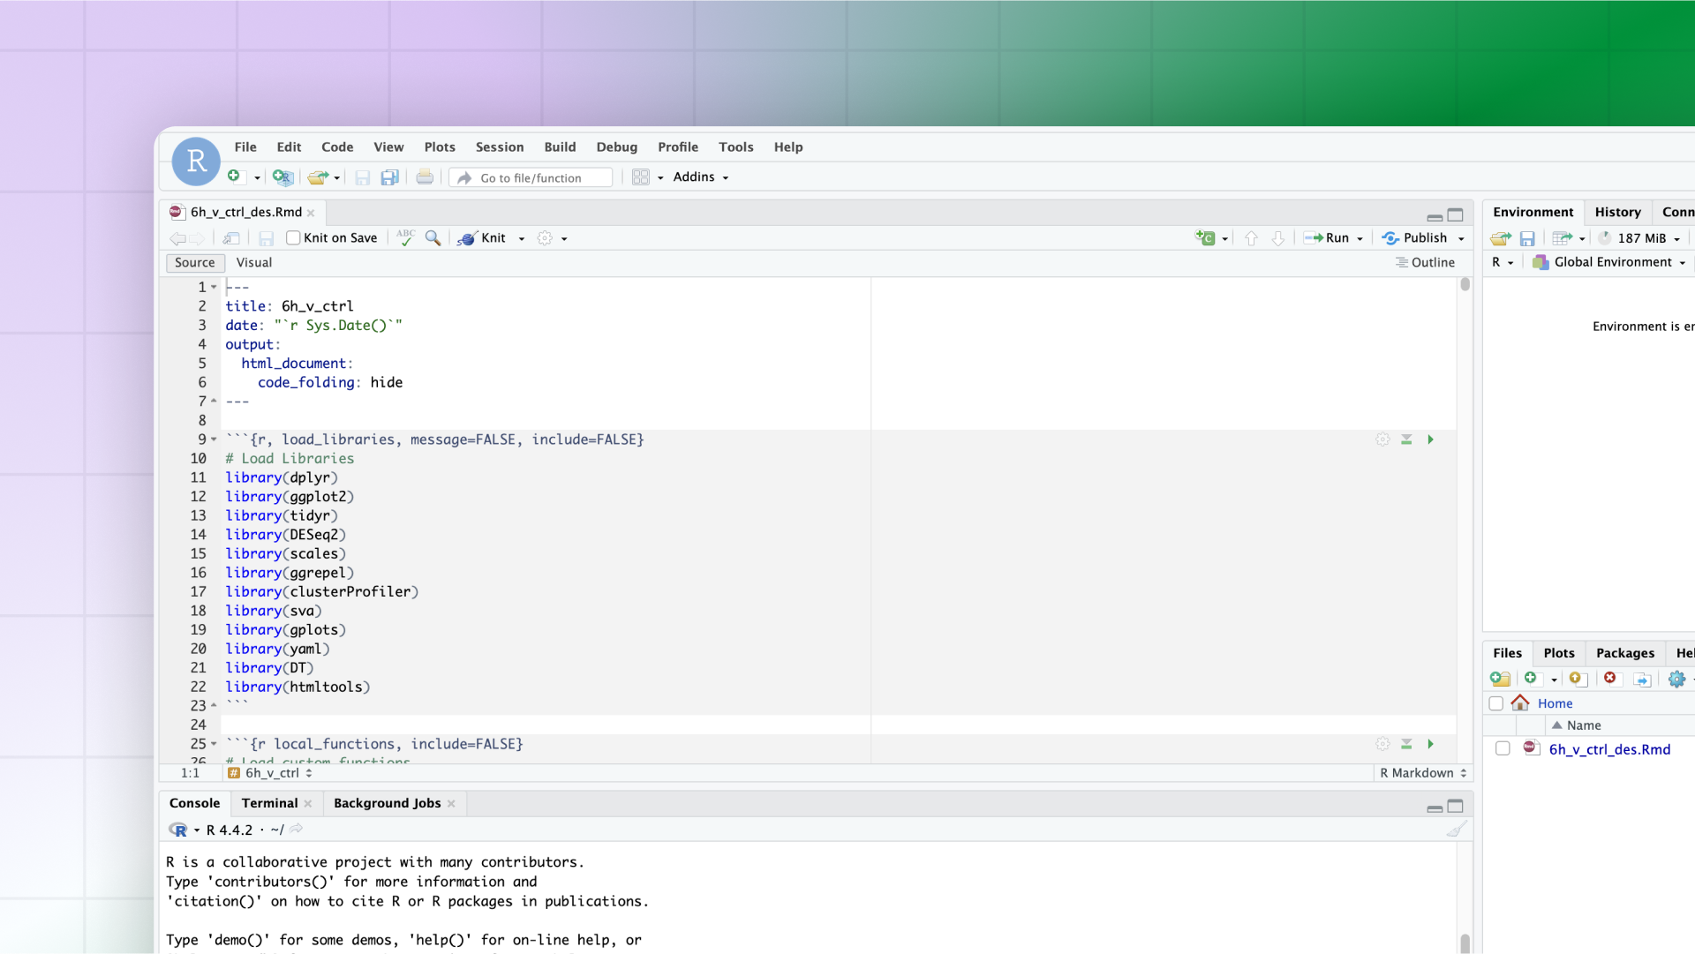Clear console with broom icon
The image size is (1695, 954).
coord(1457,829)
